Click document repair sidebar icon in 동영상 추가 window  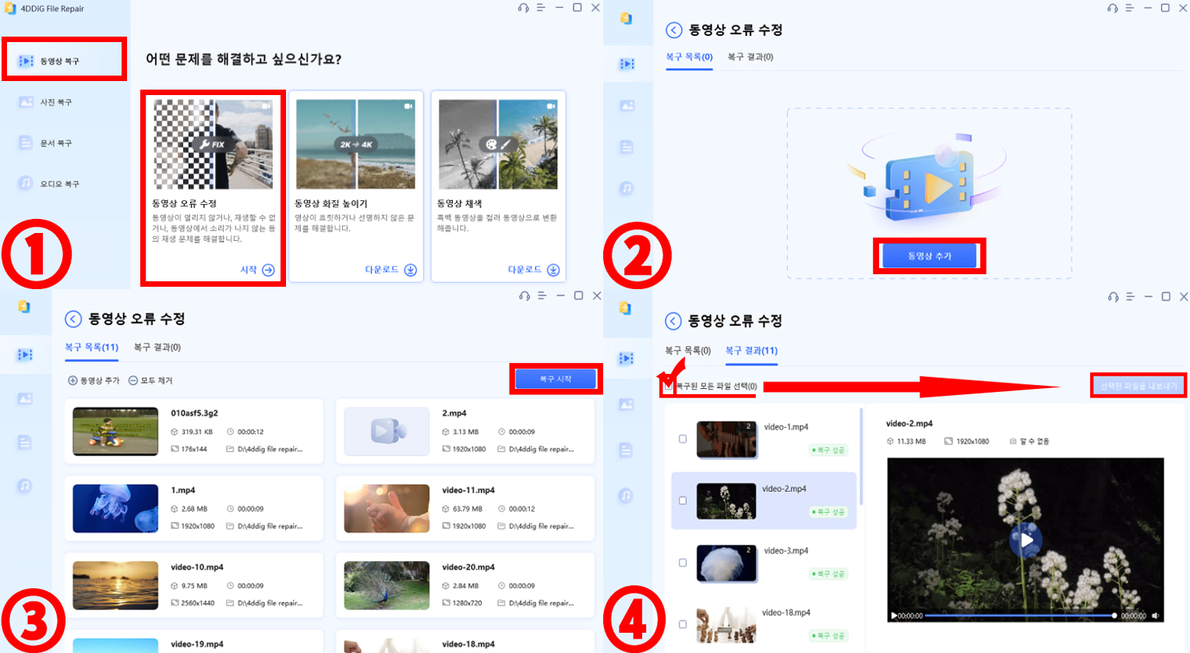627,147
